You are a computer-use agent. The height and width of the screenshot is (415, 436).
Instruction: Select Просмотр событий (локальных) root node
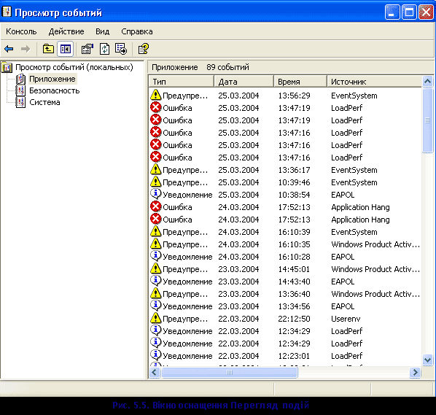click(74, 67)
